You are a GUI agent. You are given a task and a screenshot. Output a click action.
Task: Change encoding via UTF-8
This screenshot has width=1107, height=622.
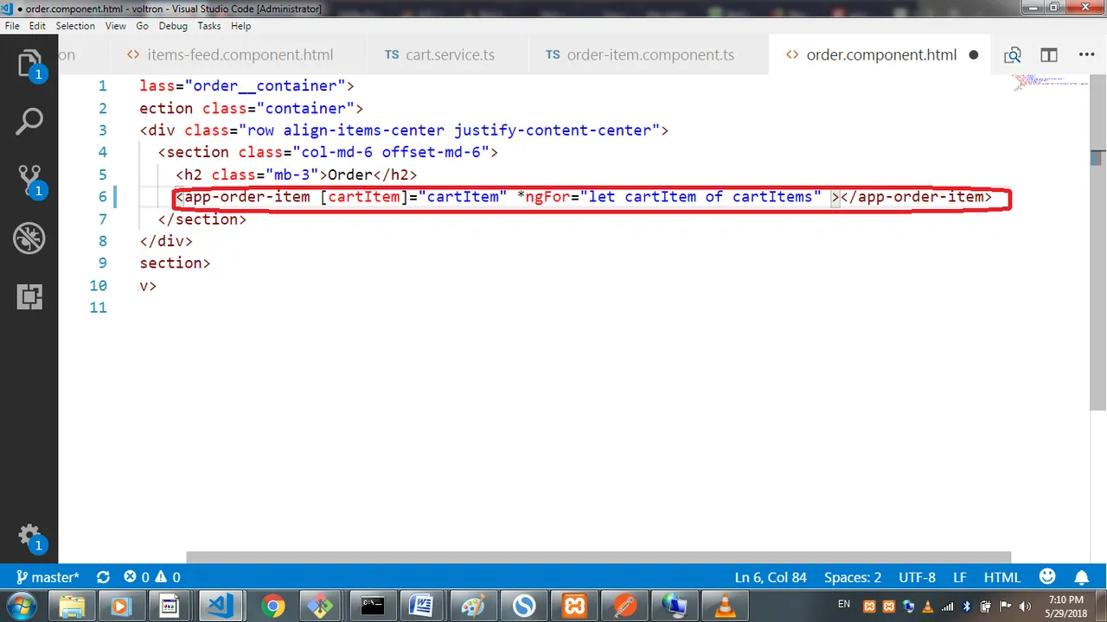tap(917, 577)
